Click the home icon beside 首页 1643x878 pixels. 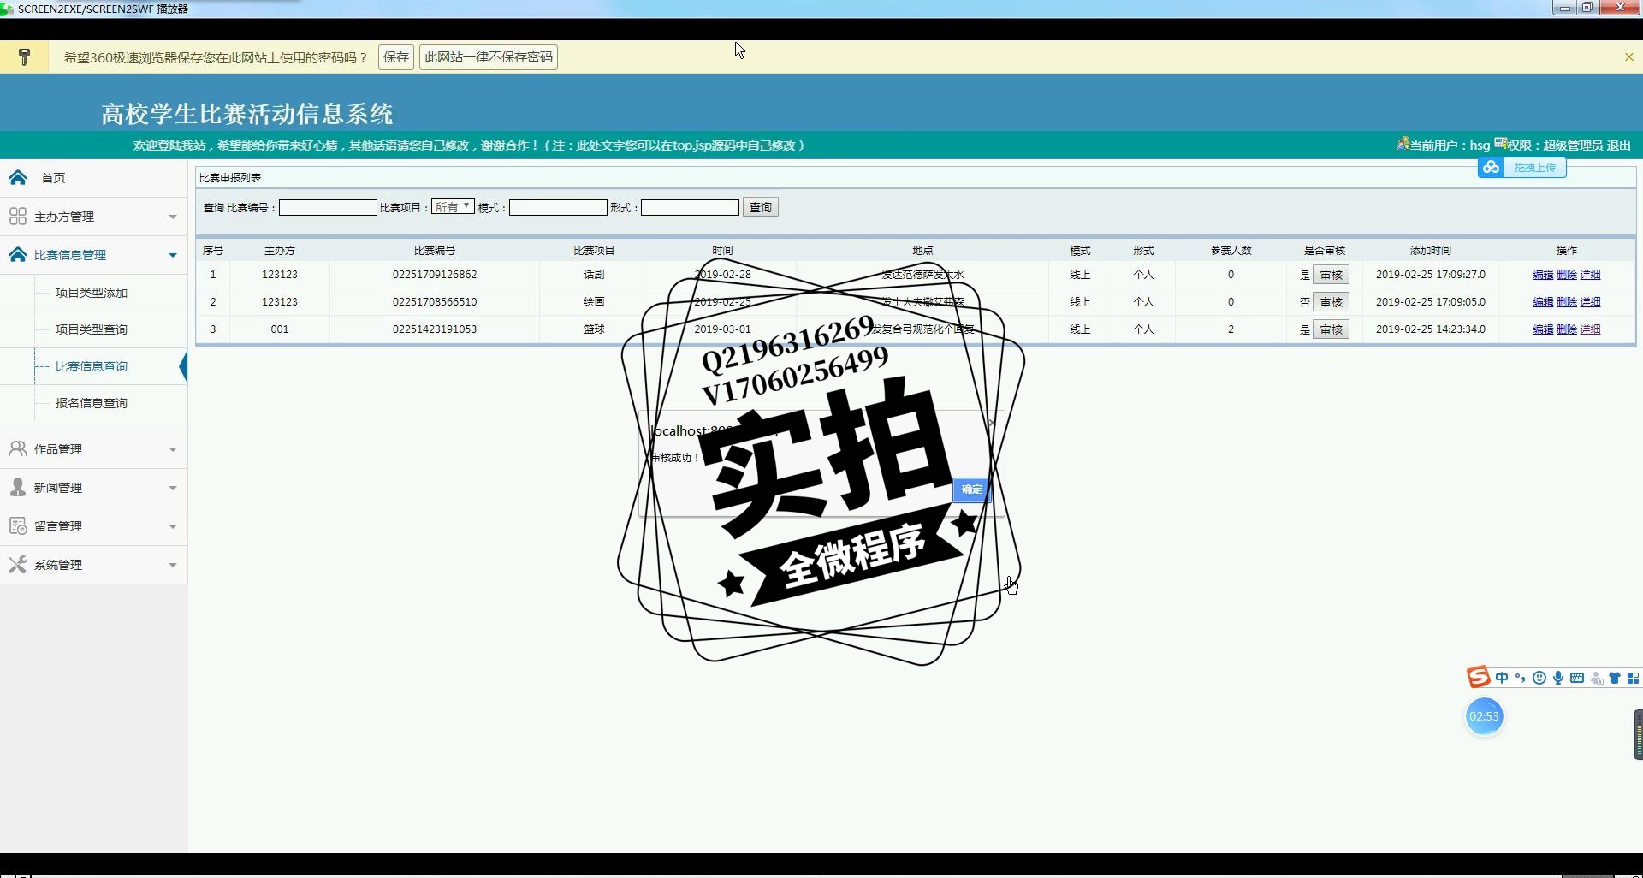[18, 177]
